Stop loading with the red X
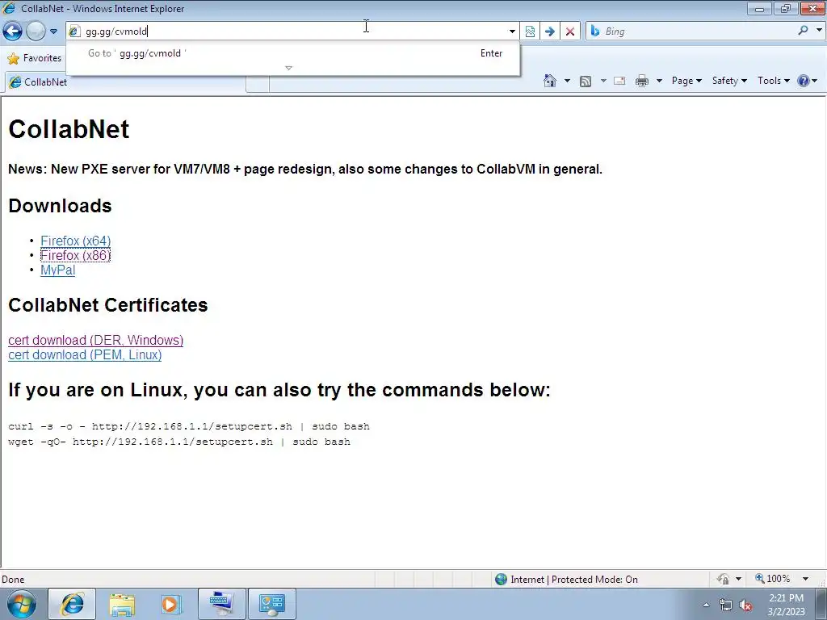The width and height of the screenshot is (827, 620). (570, 31)
